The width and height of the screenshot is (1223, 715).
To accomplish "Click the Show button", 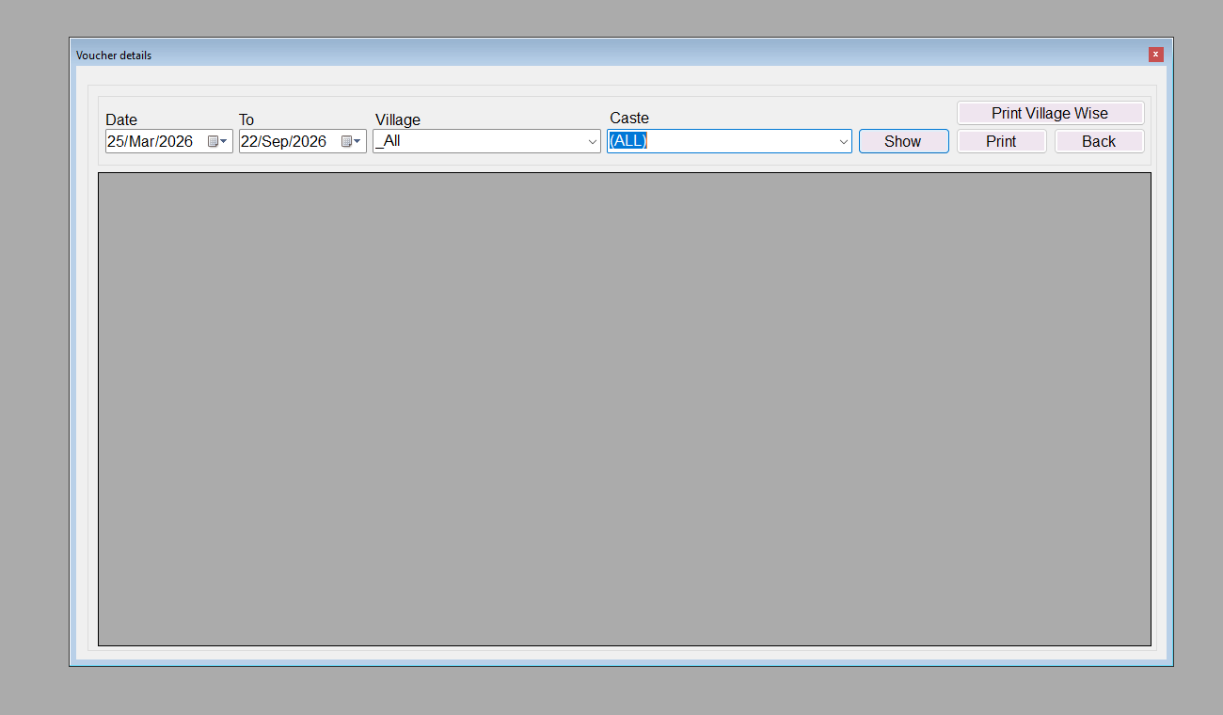I will [903, 141].
